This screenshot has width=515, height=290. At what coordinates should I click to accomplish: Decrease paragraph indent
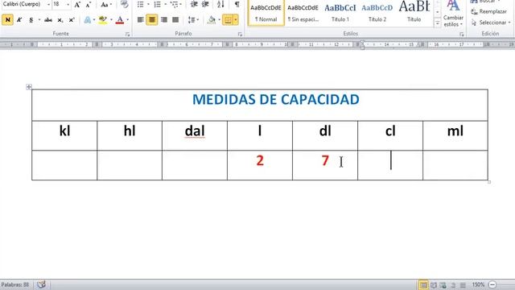194,5
